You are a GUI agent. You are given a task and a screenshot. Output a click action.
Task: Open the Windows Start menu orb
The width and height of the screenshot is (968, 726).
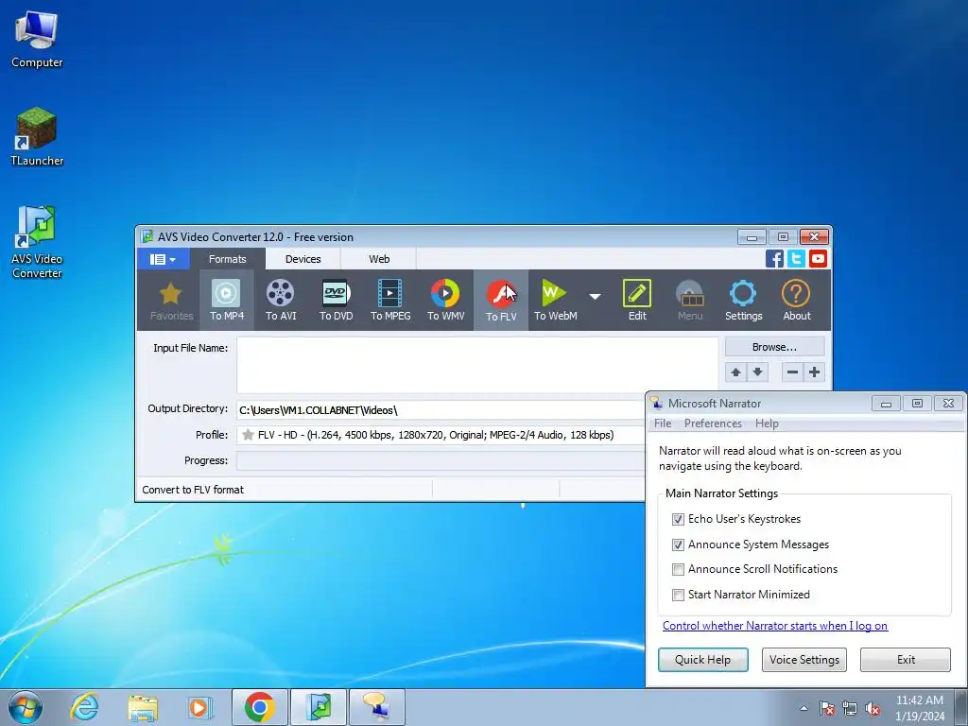(x=26, y=707)
